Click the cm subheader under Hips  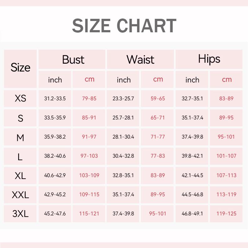pyautogui.click(x=227, y=79)
